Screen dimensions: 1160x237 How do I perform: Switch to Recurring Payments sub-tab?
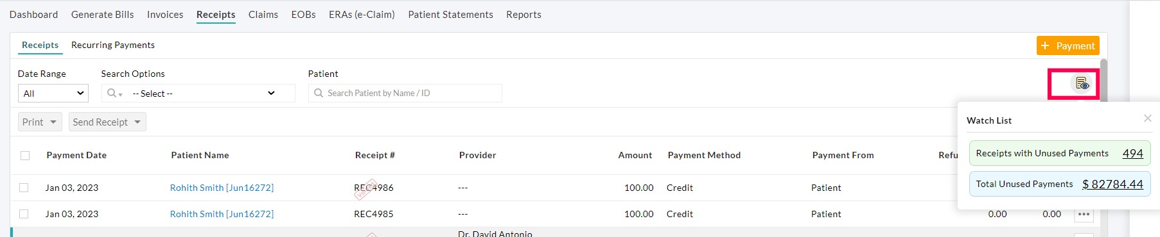tap(113, 45)
